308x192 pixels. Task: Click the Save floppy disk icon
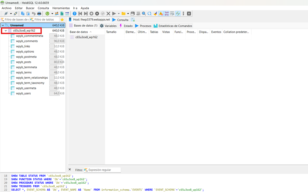pyautogui.click(x=132, y=14)
